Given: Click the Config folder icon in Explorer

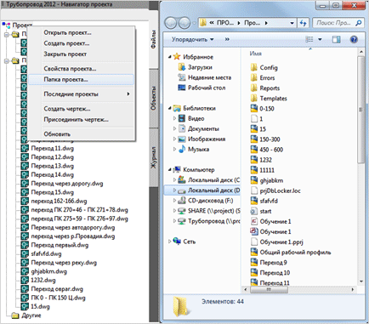Looking at the screenshot, I should (x=254, y=67).
